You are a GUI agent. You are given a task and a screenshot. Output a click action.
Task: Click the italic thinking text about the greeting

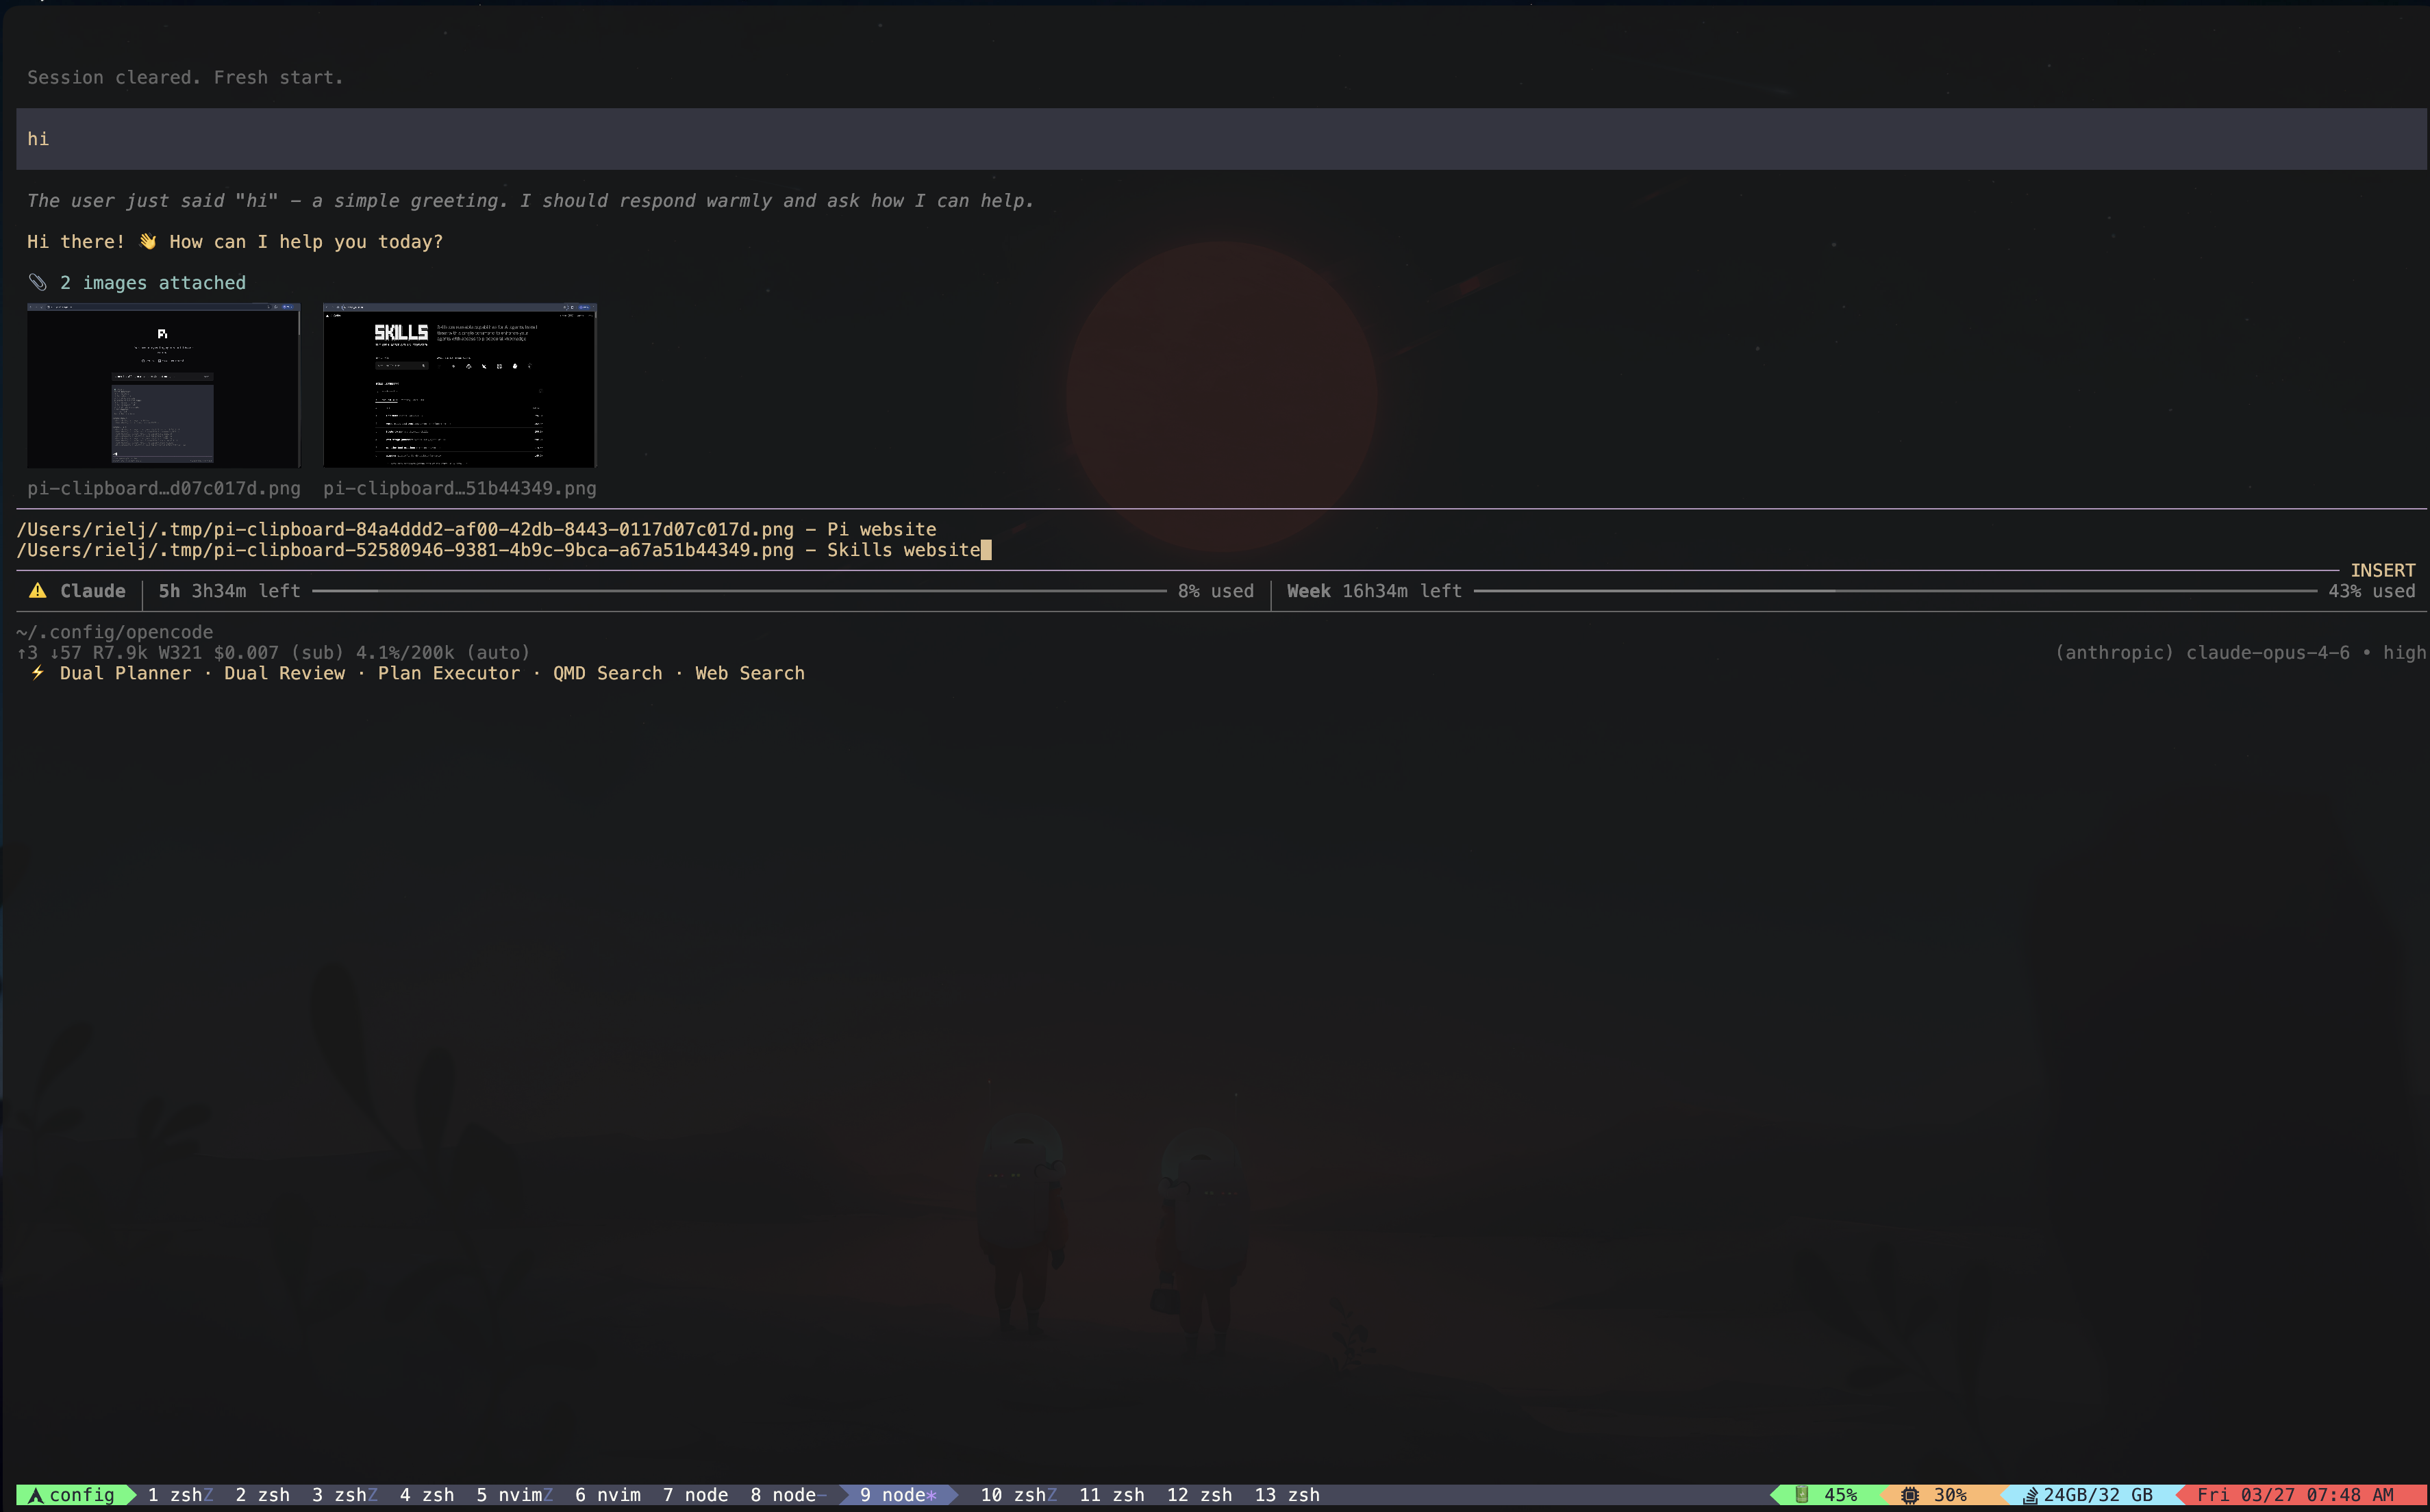coord(530,200)
